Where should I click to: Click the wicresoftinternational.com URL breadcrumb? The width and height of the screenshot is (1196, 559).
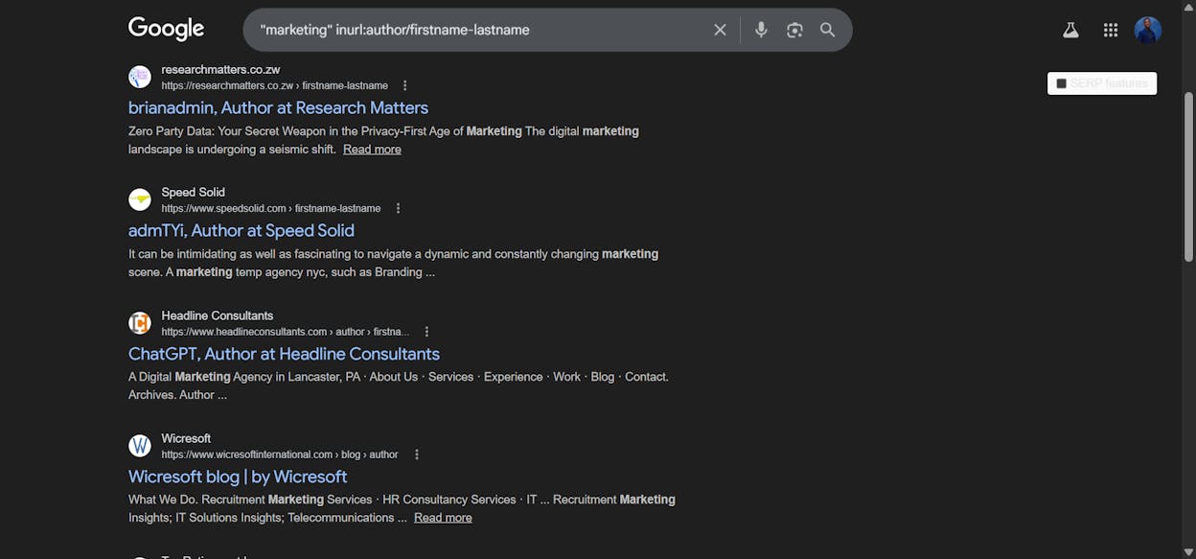[x=280, y=454]
